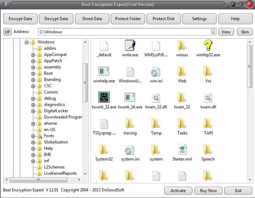Open the Decrypt Data tab

[x=56, y=19]
